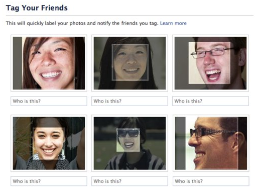Click the face box on the dimmed long-haired woman
The width and height of the screenshot is (255, 192).
click(130, 62)
